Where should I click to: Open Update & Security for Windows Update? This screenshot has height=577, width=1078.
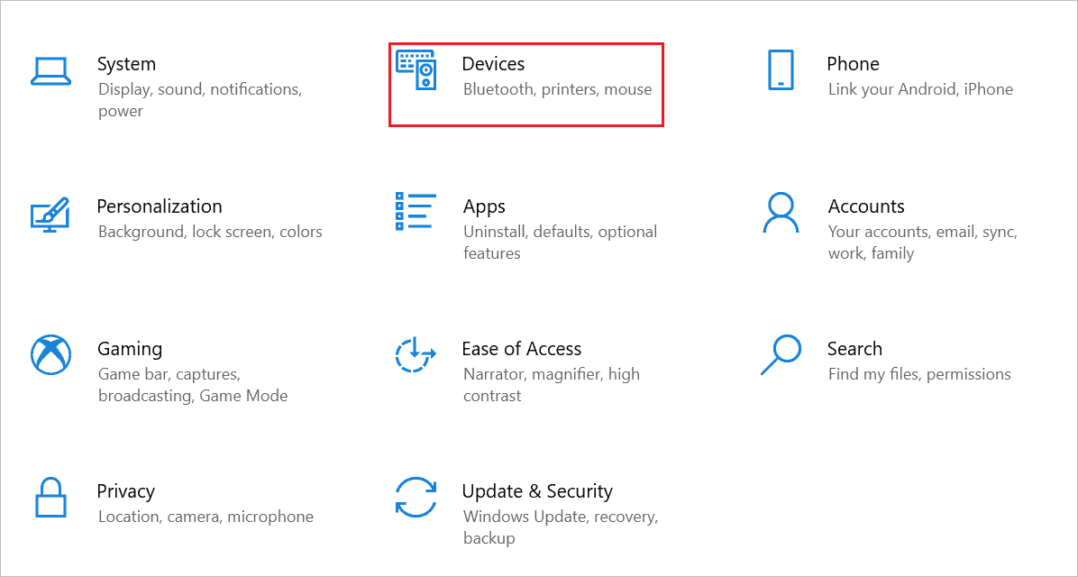click(x=537, y=491)
